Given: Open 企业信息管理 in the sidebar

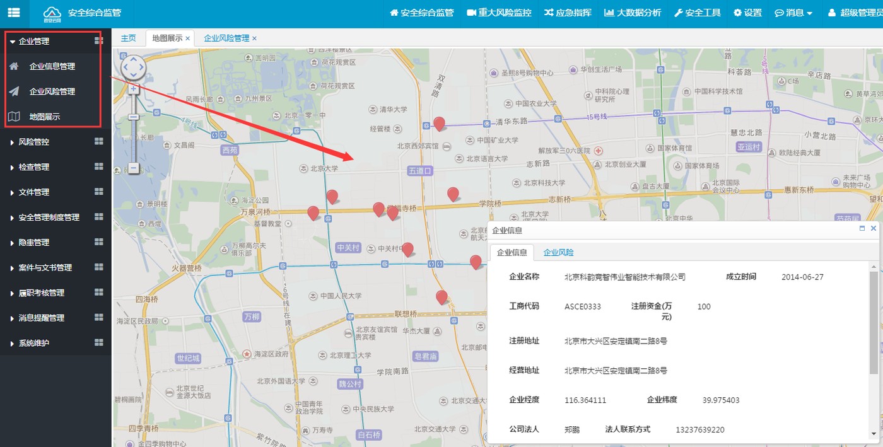Looking at the screenshot, I should point(52,66).
